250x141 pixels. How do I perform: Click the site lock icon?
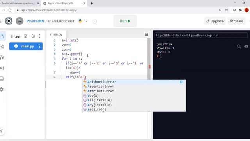pyautogui.click(x=18, y=10)
